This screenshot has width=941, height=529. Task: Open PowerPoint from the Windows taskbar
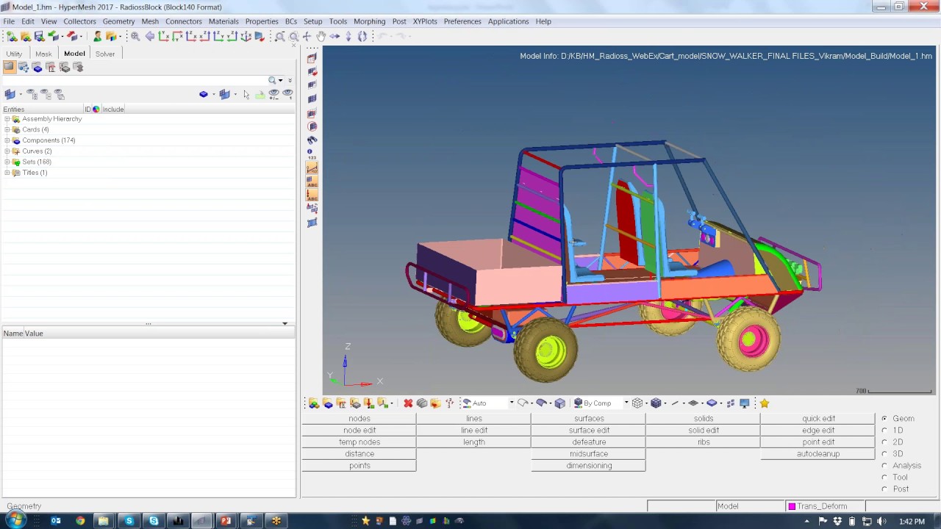[226, 521]
